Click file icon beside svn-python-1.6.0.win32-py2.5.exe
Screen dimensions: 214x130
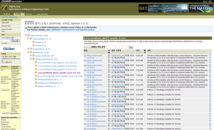[x=85, y=90]
